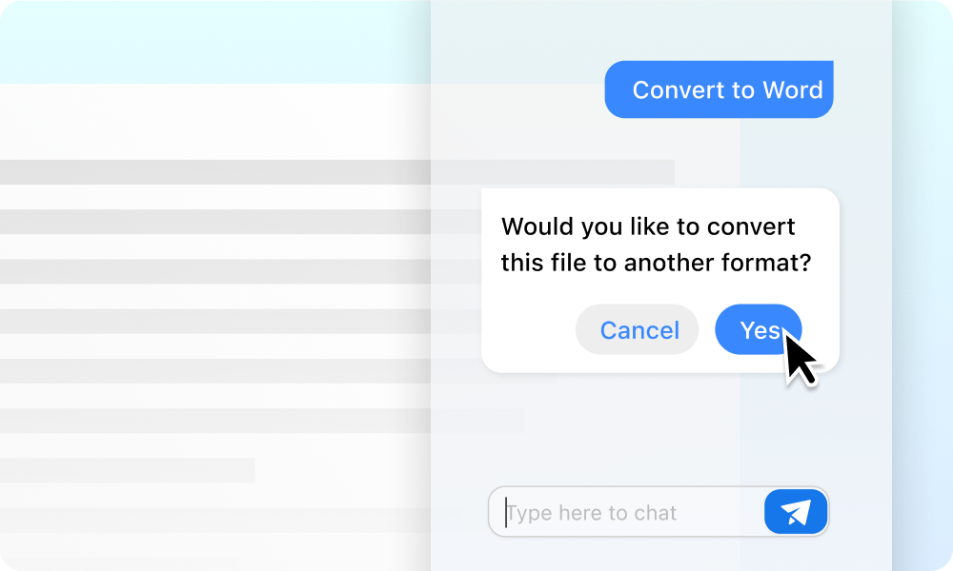953x571 pixels.
Task: Click the paper plane send icon
Action: [x=796, y=513]
